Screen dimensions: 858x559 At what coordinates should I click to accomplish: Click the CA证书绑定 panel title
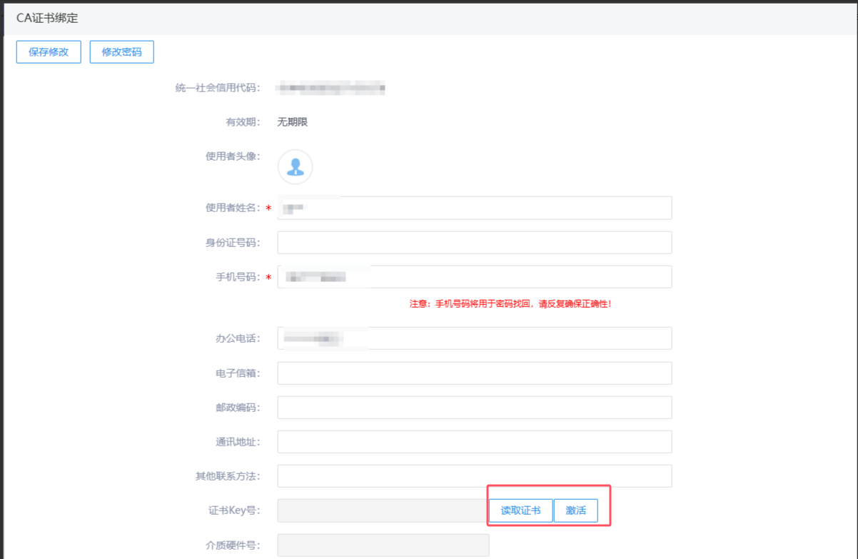pyautogui.click(x=47, y=19)
